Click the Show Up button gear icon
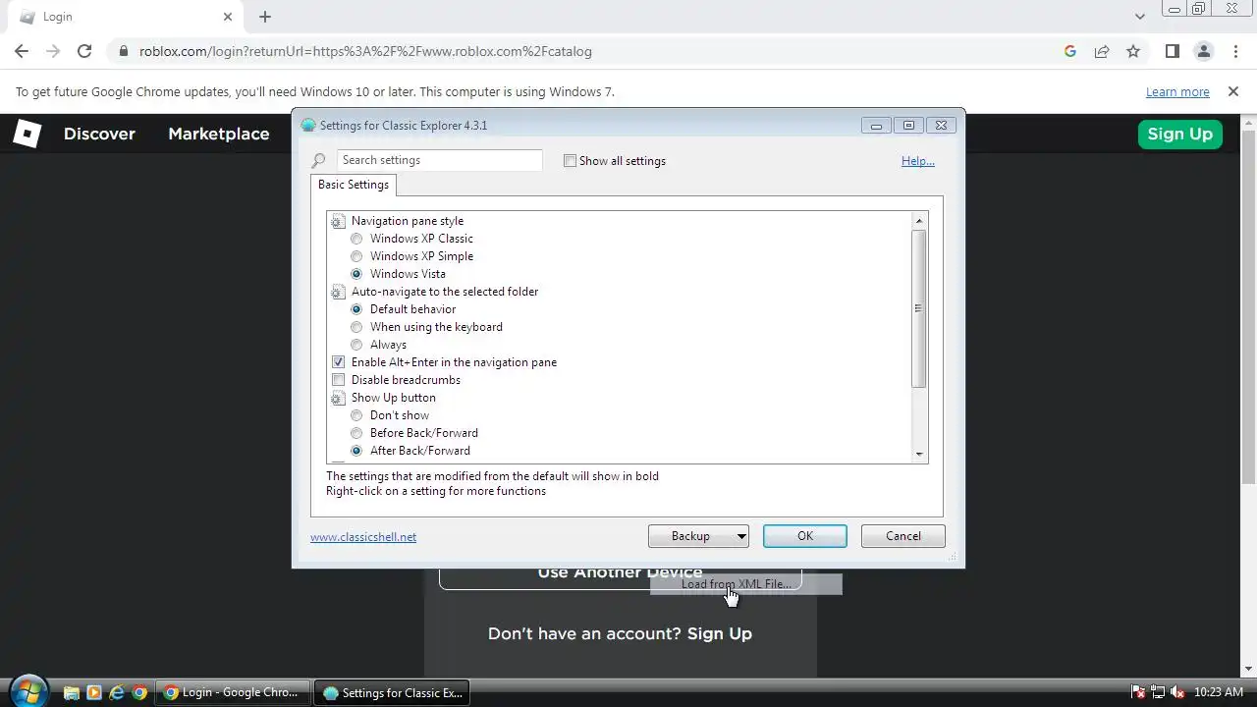Image resolution: width=1257 pixels, height=707 pixels. (x=339, y=398)
